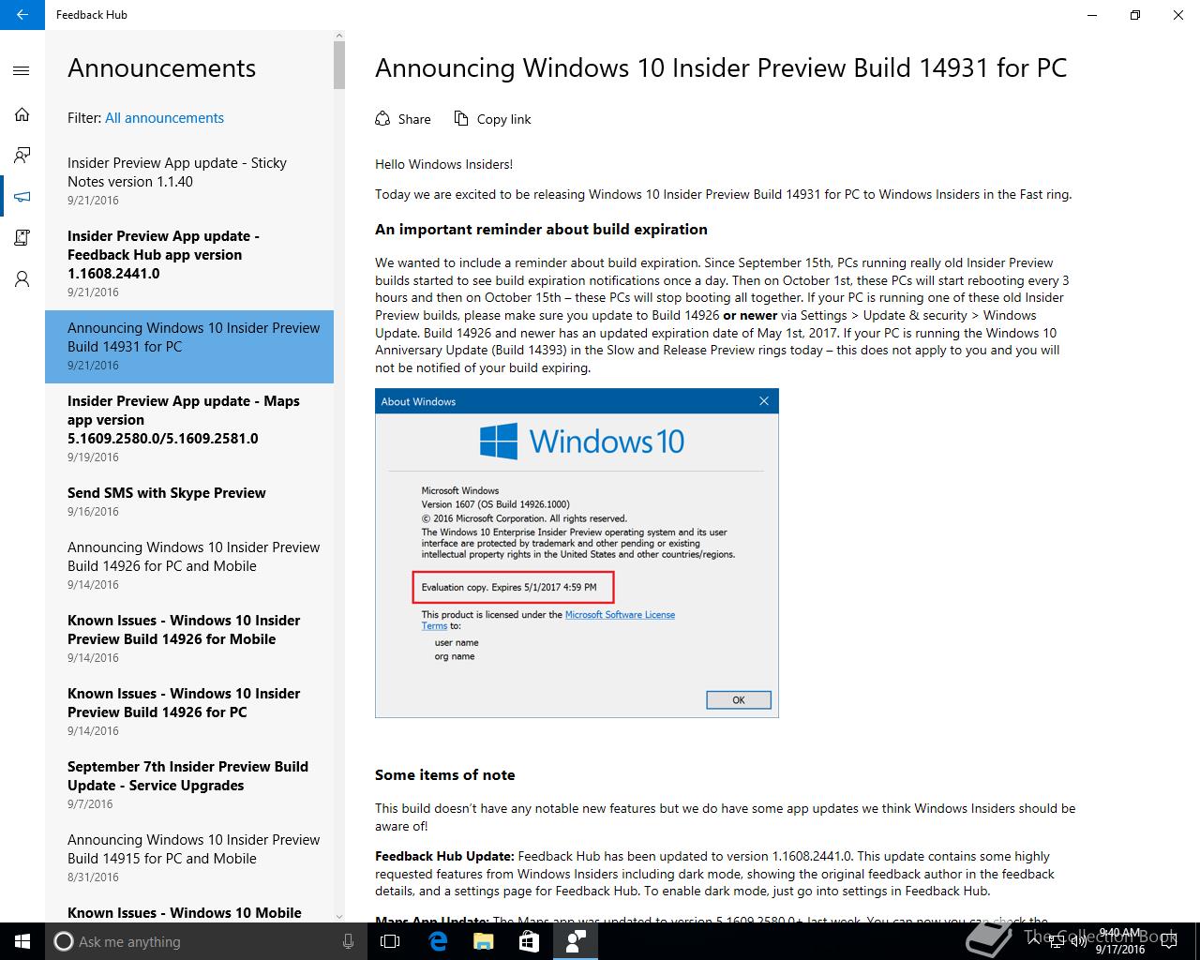
Task: Click the About Windows screenshot image
Action: (x=577, y=553)
